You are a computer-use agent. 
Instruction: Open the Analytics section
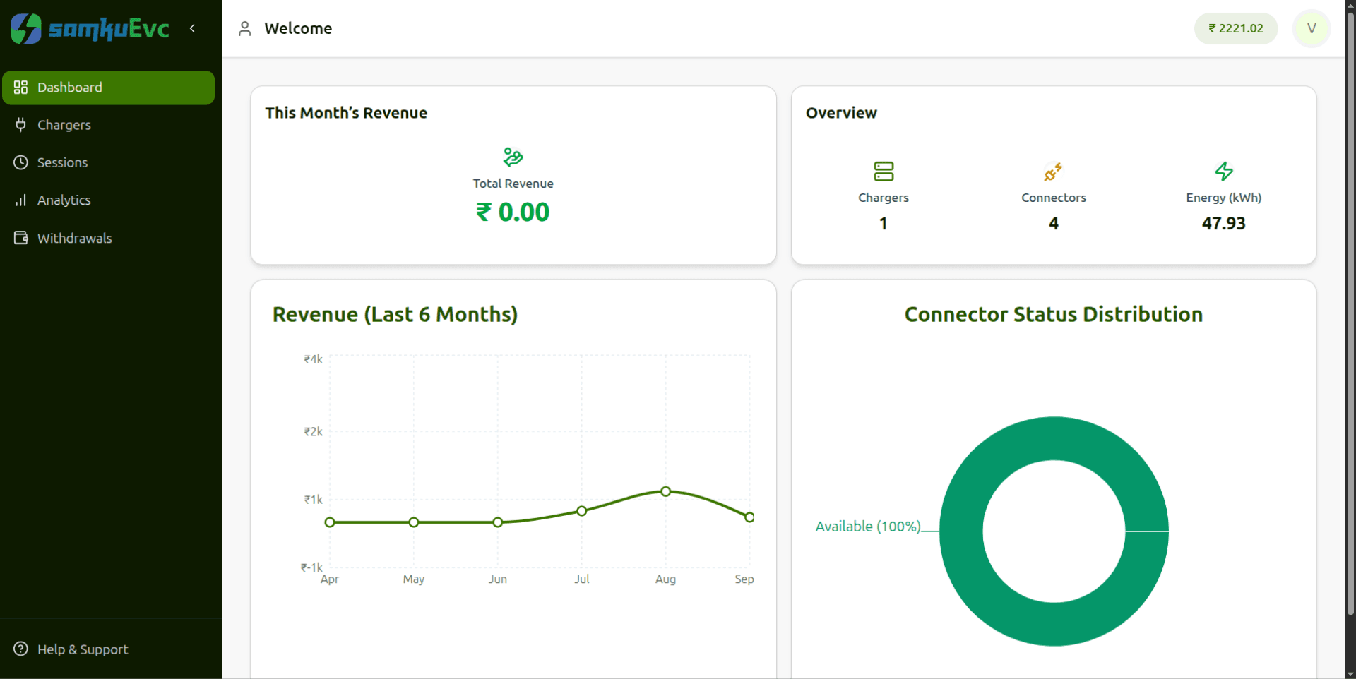pyautogui.click(x=108, y=200)
